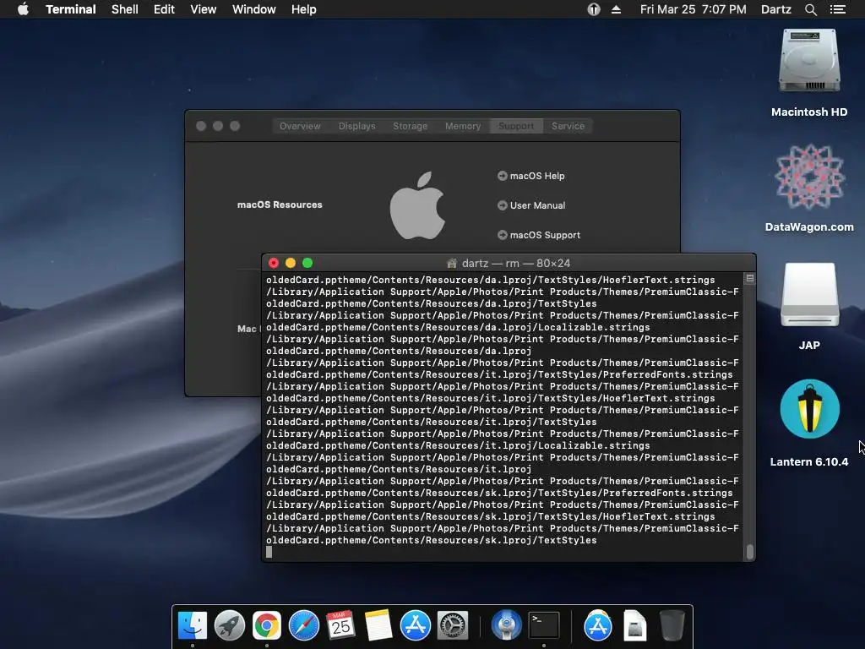Screen dimensions: 865x649
Task: Open the Help menu
Action: [303, 9]
